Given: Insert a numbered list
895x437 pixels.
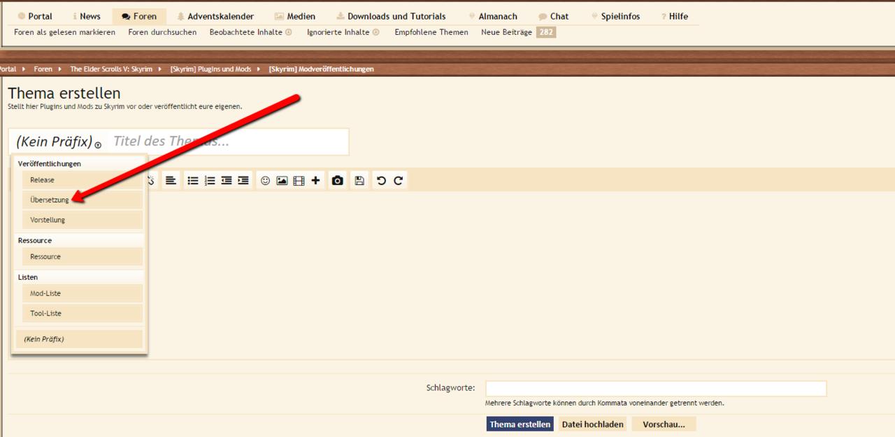Looking at the screenshot, I should click(210, 180).
